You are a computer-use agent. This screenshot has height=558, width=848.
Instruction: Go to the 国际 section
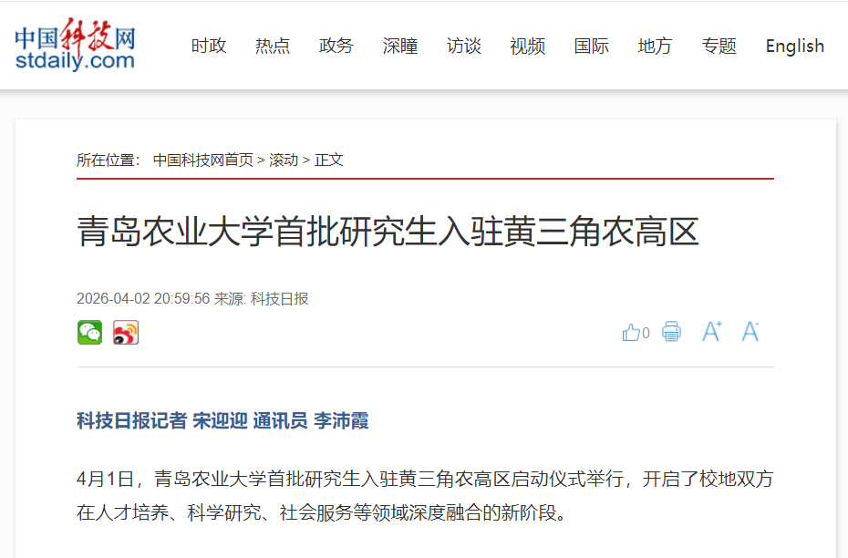point(592,46)
